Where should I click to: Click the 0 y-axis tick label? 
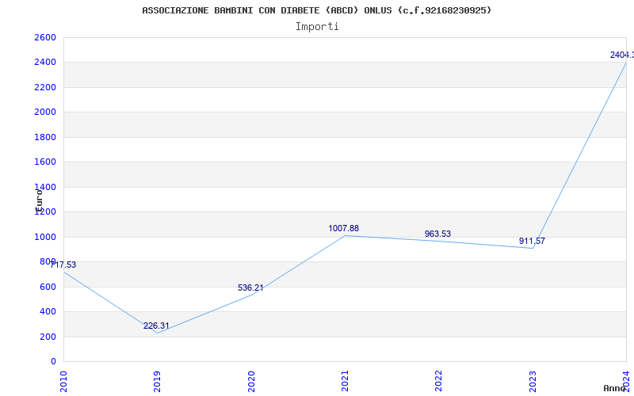(53, 361)
